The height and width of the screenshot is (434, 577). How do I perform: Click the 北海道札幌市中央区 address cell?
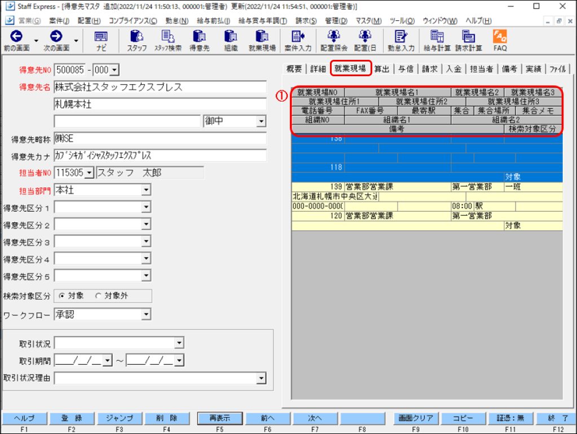[335, 196]
